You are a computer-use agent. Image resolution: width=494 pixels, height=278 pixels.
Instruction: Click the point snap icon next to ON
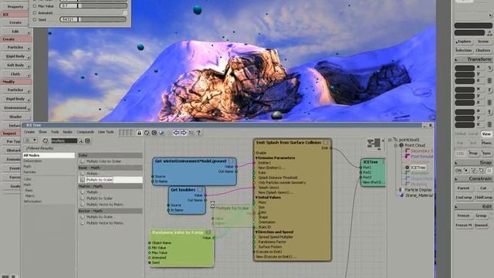(466, 170)
